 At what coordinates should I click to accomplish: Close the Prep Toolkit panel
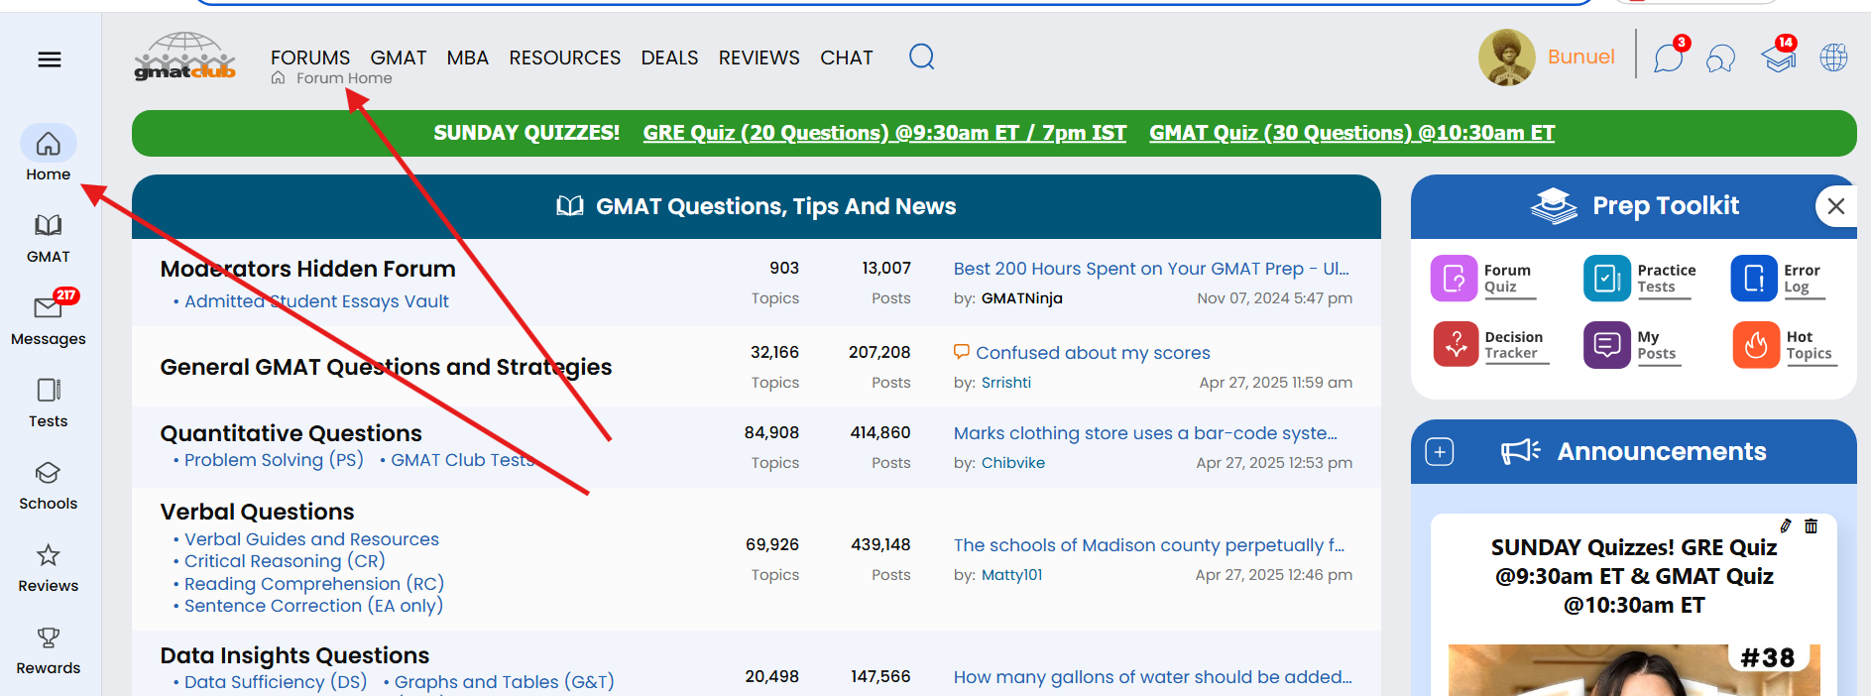tap(1835, 206)
